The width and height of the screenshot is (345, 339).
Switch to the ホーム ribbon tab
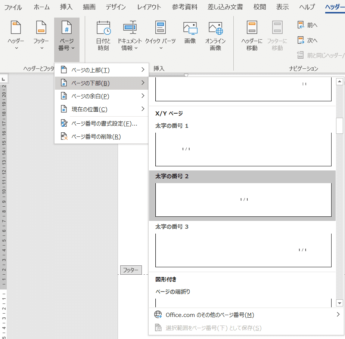click(x=41, y=7)
